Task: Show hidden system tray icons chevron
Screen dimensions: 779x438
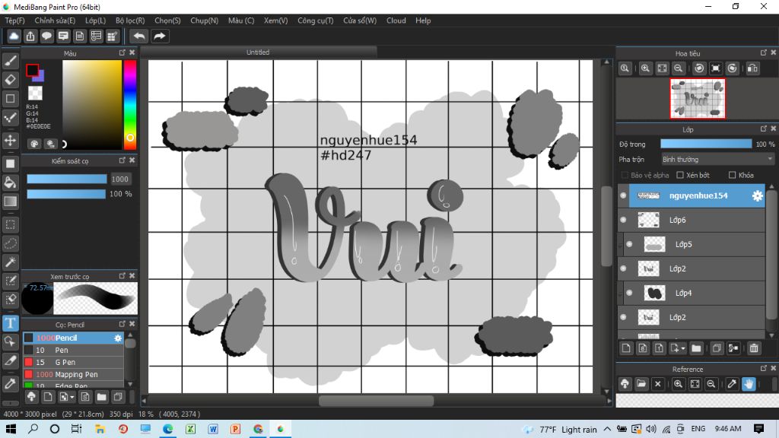Action: point(607,429)
